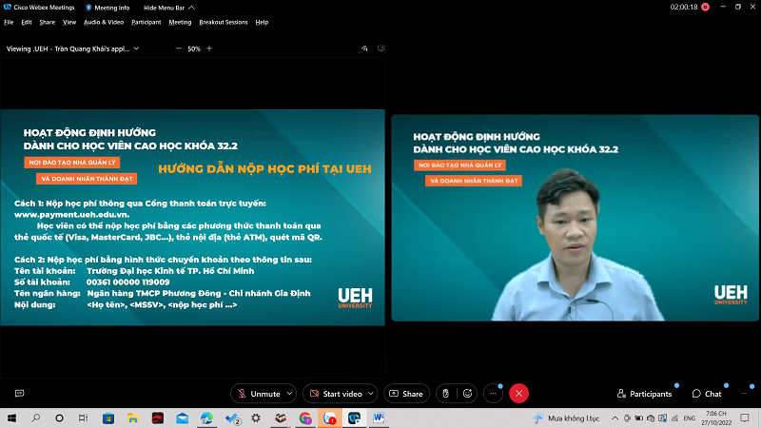Open Microsoft Edge from taskbar
The height and width of the screenshot is (428, 761).
(206, 418)
